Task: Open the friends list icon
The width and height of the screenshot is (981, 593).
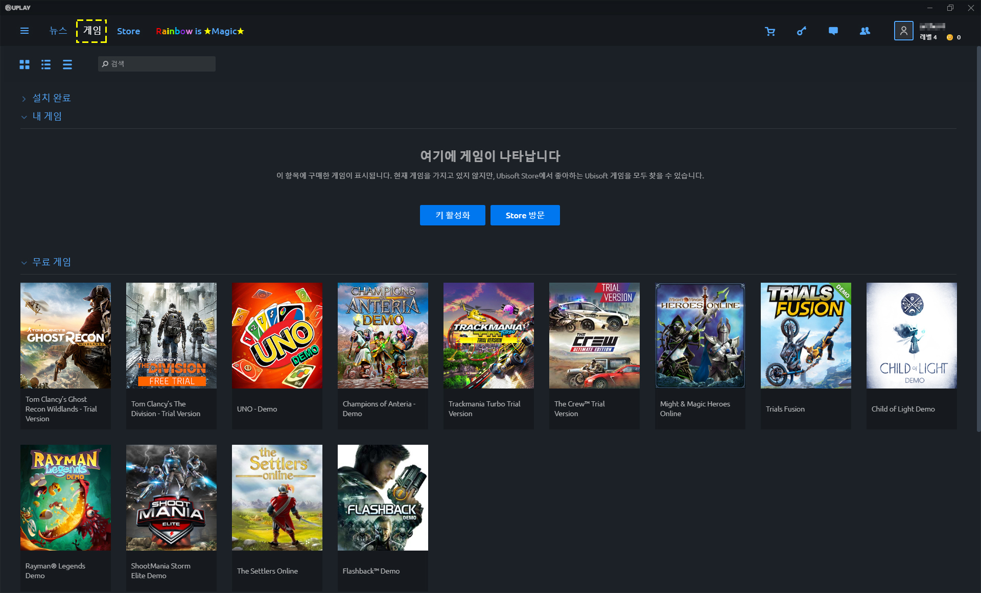Action: (865, 31)
